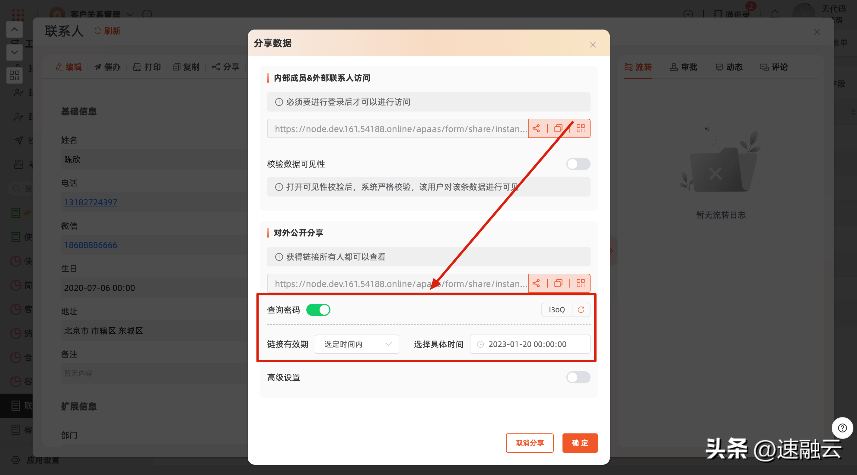
Task: Open the help question mark icon
Action: click(x=842, y=428)
